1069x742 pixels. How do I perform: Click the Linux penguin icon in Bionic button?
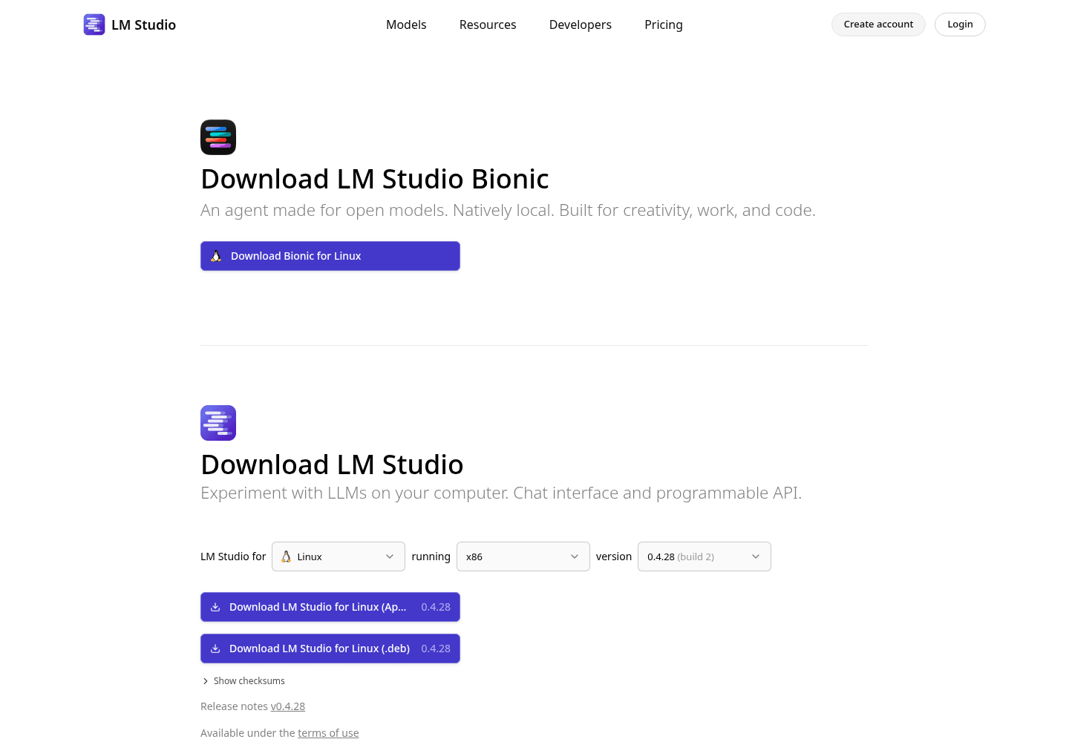tap(216, 256)
